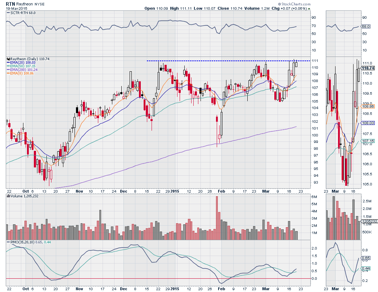This screenshot has height=292, width=378.
Task: Click the bold 110.74 last-price tag
Action: [368, 68]
